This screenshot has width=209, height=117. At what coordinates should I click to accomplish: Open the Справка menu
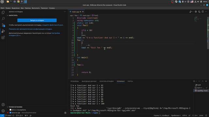[52, 8]
